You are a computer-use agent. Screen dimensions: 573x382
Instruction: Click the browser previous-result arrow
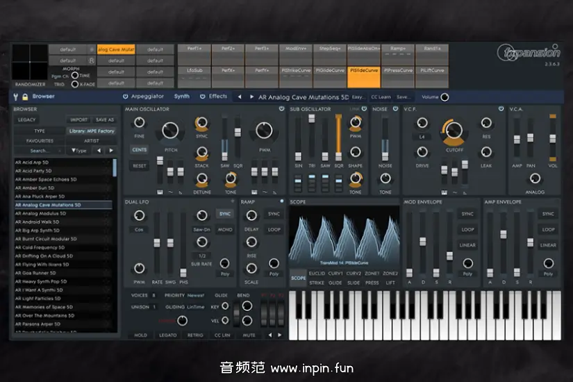pos(99,150)
